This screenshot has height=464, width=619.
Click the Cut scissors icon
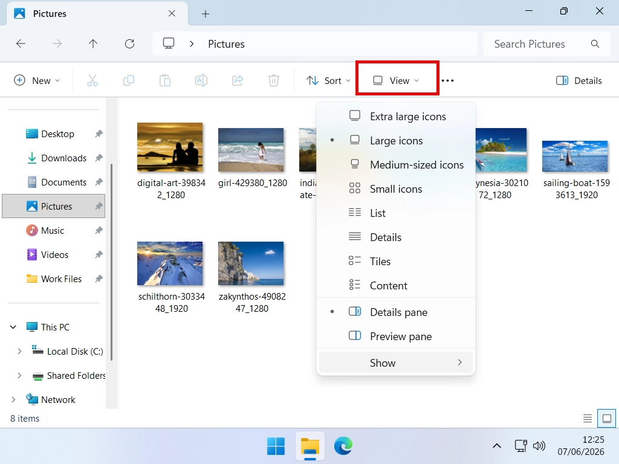(x=92, y=80)
